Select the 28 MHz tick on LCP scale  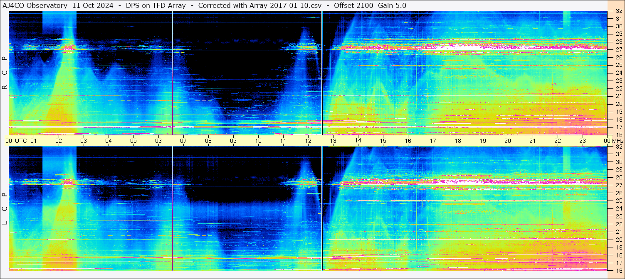(x=619, y=177)
